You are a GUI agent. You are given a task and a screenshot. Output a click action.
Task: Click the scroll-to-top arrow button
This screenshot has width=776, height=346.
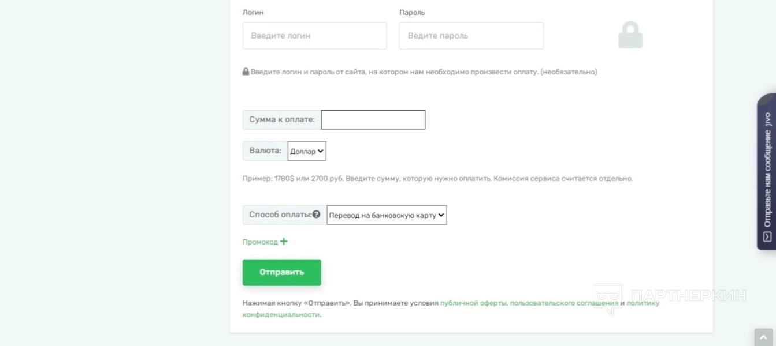coord(763,338)
